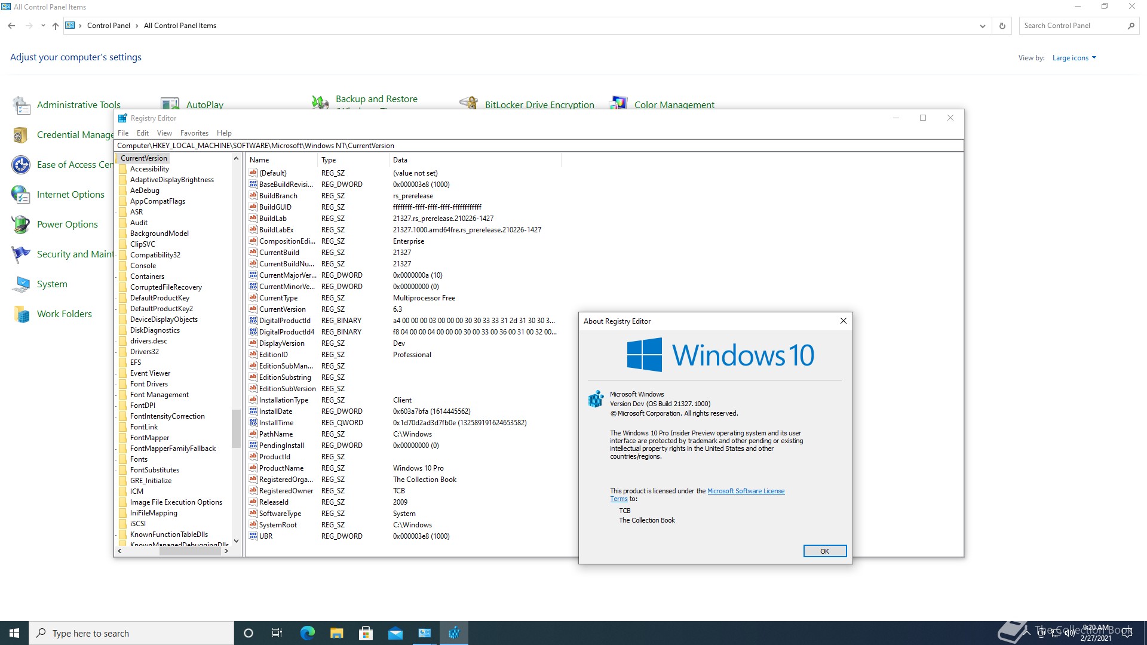Go back in Control Panel
This screenshot has height=645, width=1147.
[x=11, y=26]
